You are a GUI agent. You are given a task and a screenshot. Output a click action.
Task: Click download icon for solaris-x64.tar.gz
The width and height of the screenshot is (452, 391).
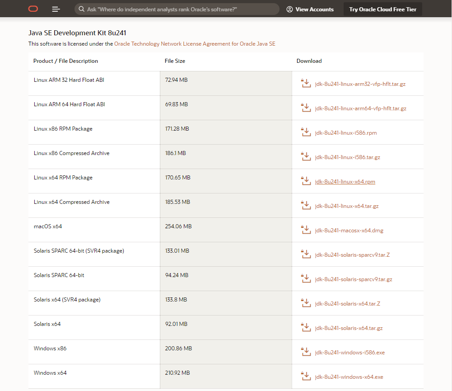(306, 327)
